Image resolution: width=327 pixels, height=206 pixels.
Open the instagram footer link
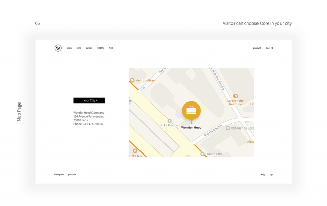click(59, 174)
